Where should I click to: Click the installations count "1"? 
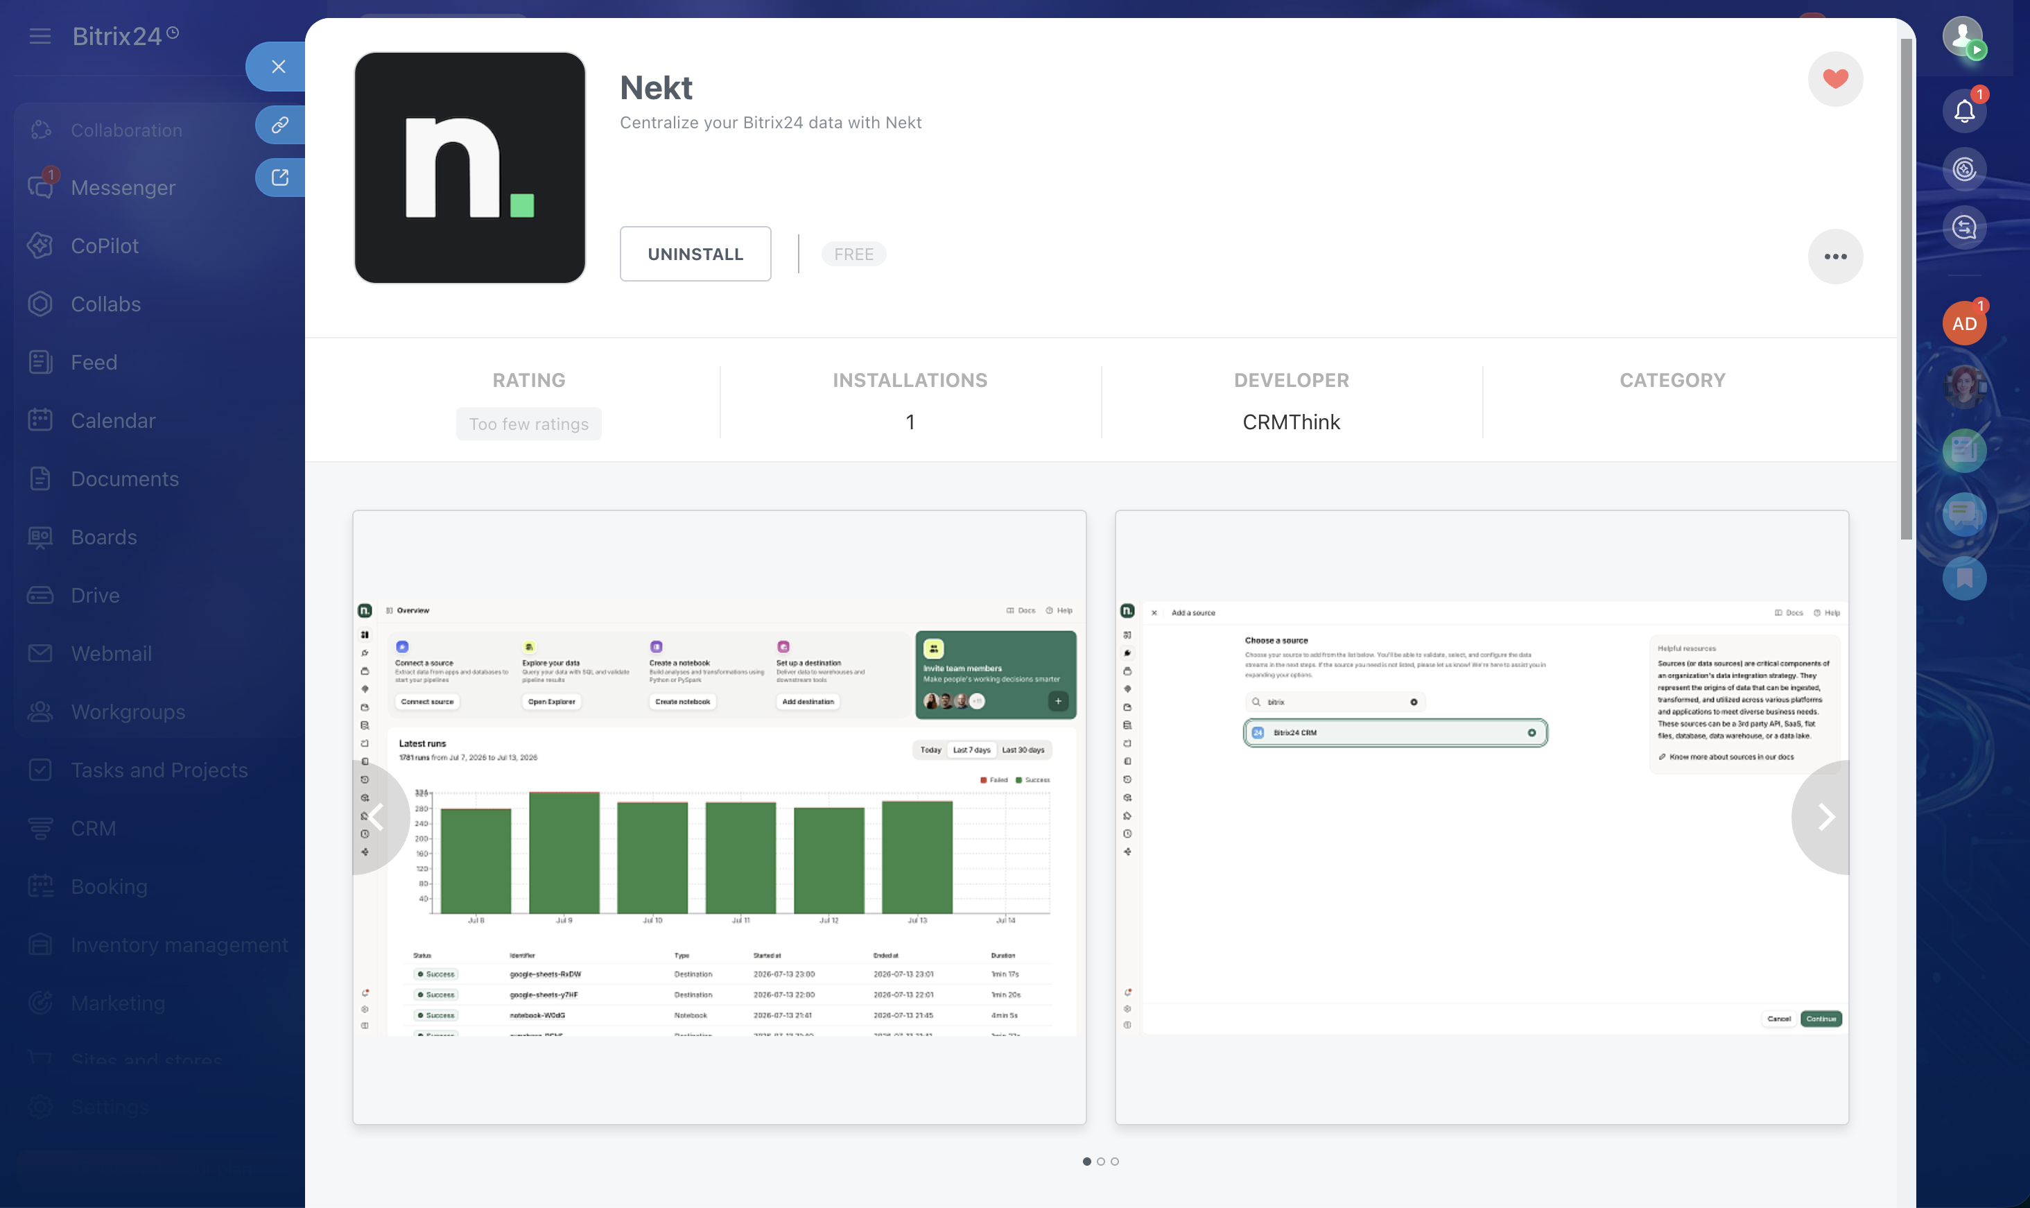910,422
